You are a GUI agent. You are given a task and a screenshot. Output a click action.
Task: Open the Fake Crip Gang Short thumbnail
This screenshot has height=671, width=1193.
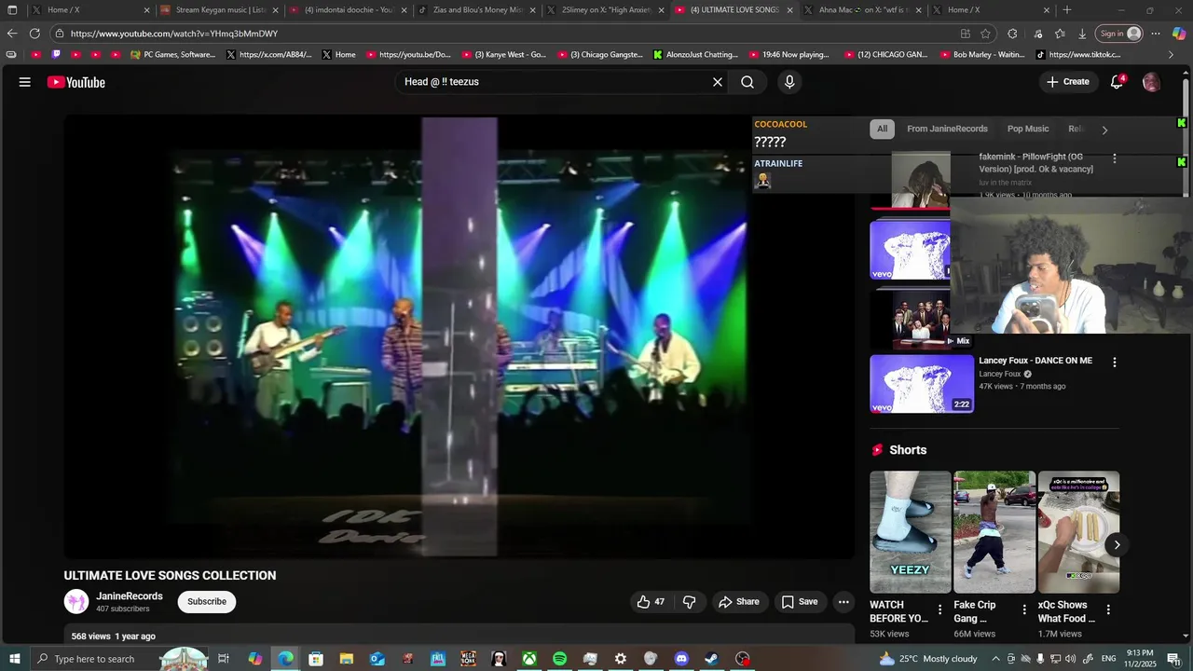994,532
